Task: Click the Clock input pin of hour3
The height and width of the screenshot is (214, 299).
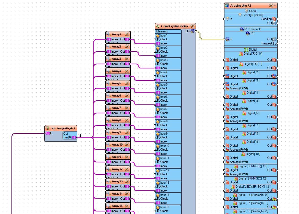Action: click(x=154, y=64)
